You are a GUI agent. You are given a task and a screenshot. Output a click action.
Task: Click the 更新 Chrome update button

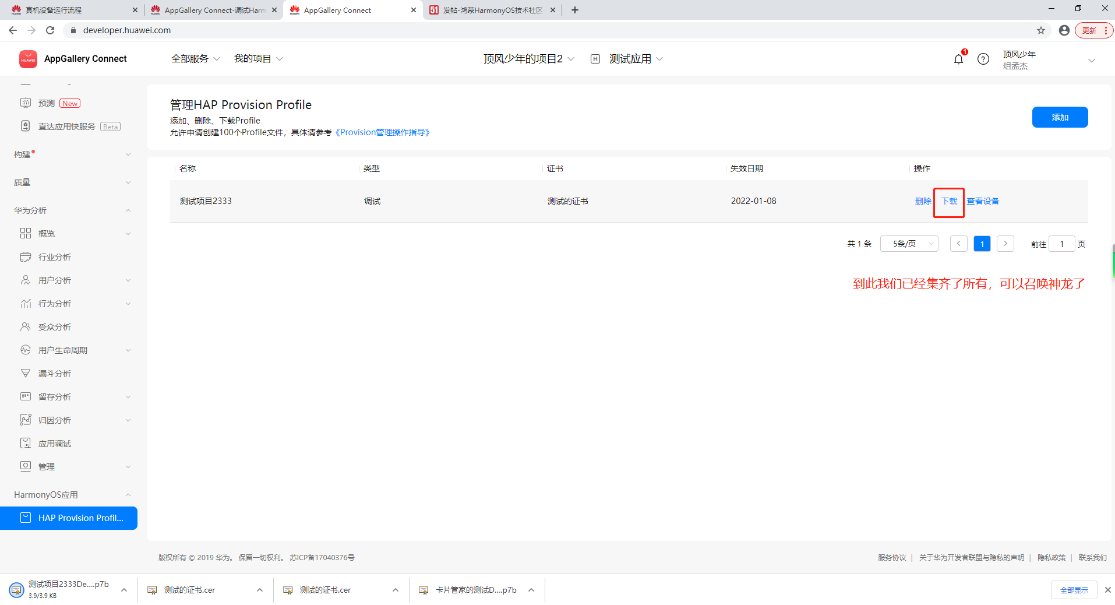tap(1093, 30)
